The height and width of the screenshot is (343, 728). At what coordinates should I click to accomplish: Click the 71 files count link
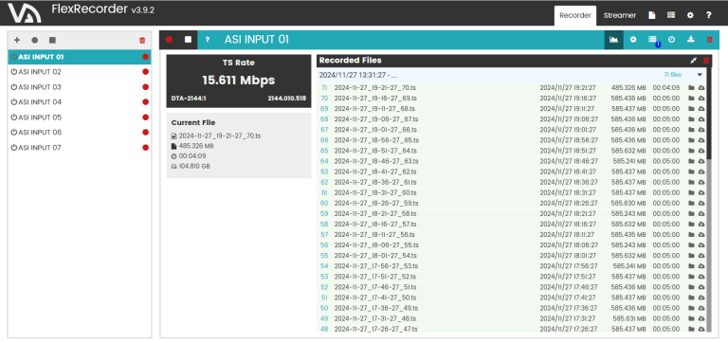tap(672, 75)
